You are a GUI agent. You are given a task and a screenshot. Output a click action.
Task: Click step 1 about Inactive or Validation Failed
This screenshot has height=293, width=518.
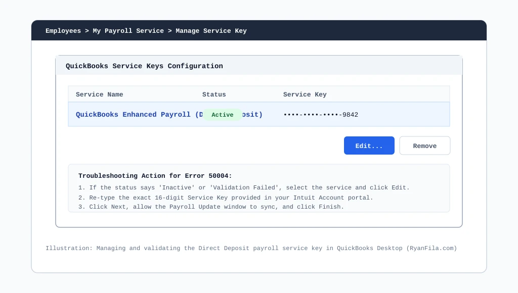tap(244, 187)
